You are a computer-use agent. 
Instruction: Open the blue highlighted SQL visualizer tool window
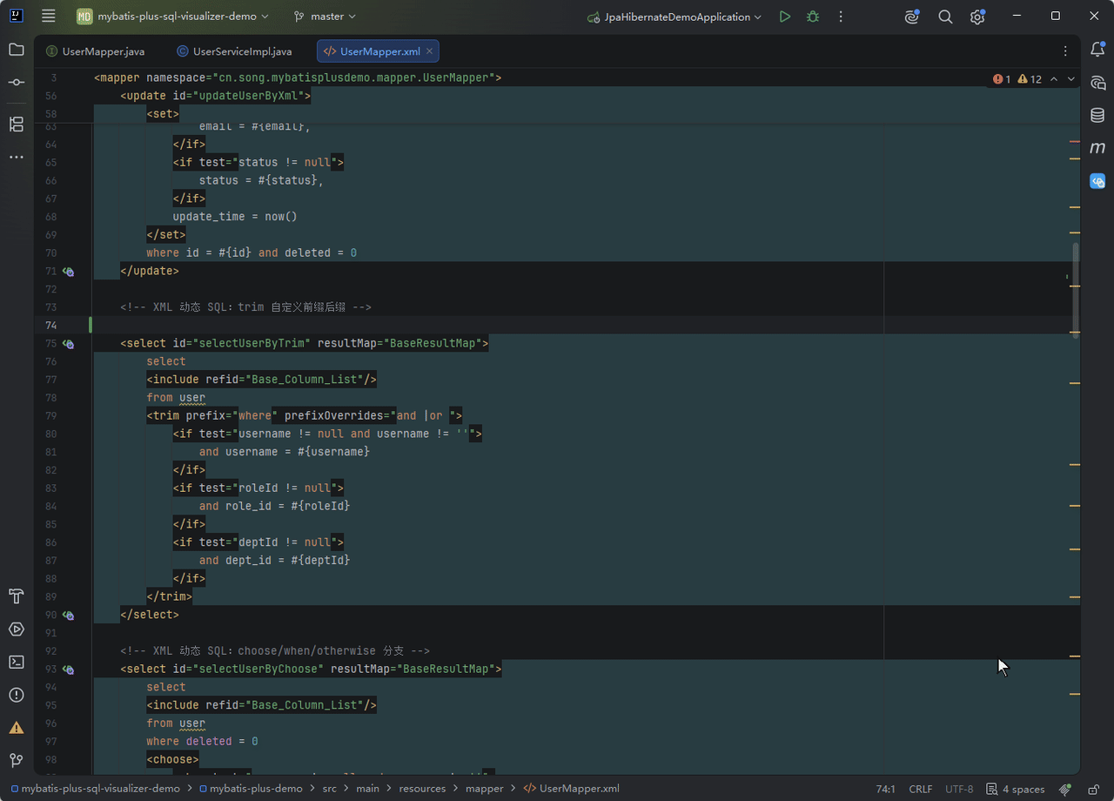pos(1098,181)
